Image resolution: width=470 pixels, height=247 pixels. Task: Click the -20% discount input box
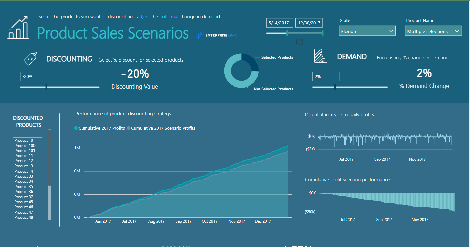tap(33, 77)
